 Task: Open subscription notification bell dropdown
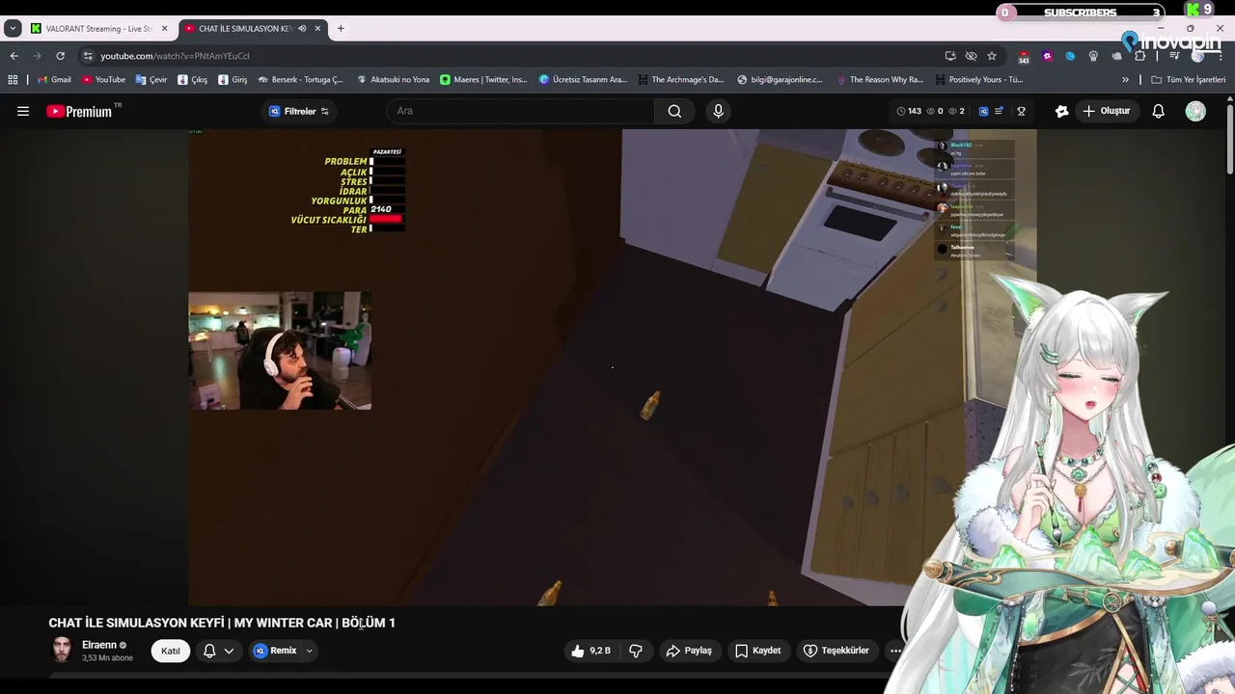point(218,651)
